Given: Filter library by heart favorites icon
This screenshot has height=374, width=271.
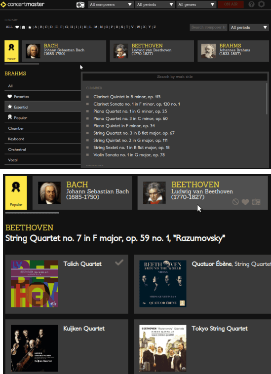Looking at the screenshot, I should pyautogui.click(x=17, y=27).
